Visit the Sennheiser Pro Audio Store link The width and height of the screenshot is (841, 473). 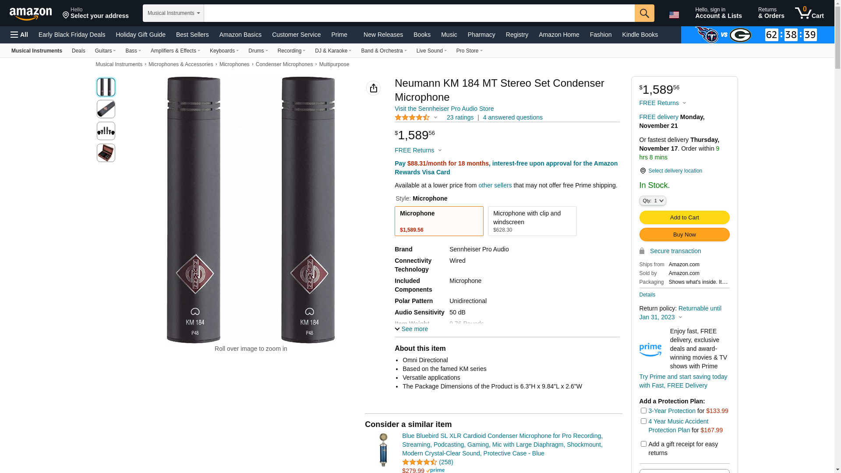(444, 109)
